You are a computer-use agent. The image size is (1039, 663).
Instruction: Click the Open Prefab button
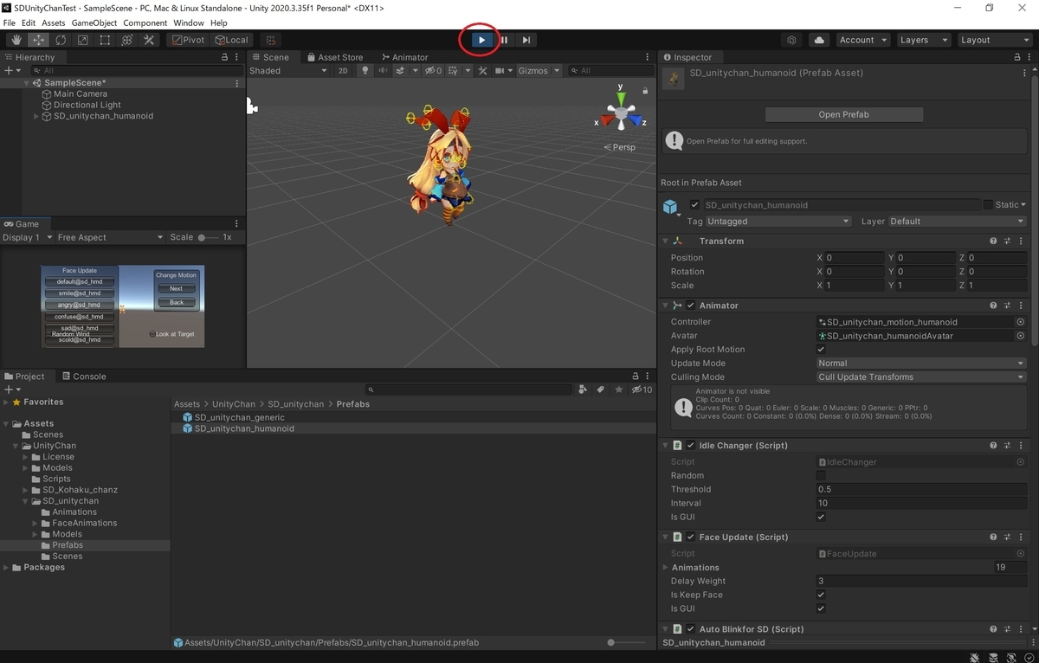[x=844, y=114]
